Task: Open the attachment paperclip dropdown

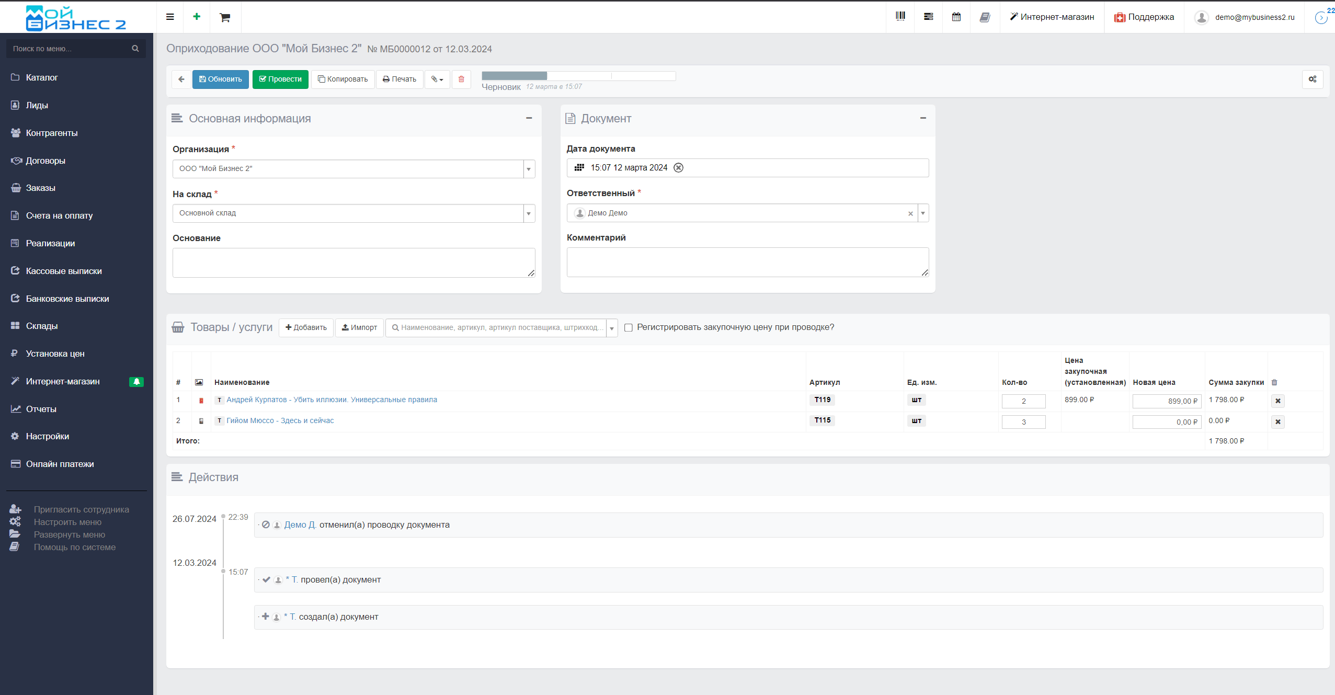Action: pyautogui.click(x=437, y=79)
